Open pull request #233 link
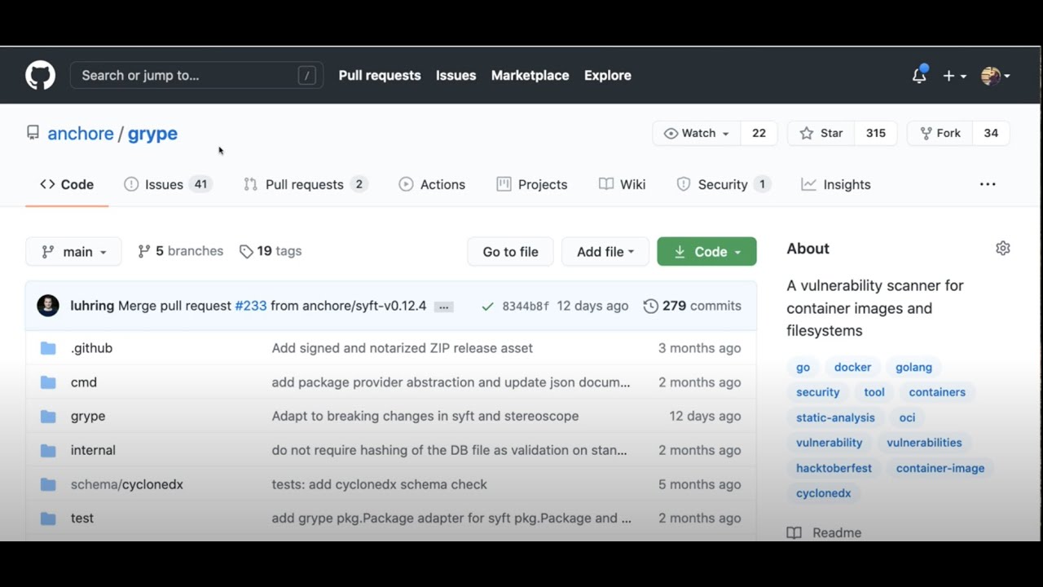1043x587 pixels. click(251, 307)
